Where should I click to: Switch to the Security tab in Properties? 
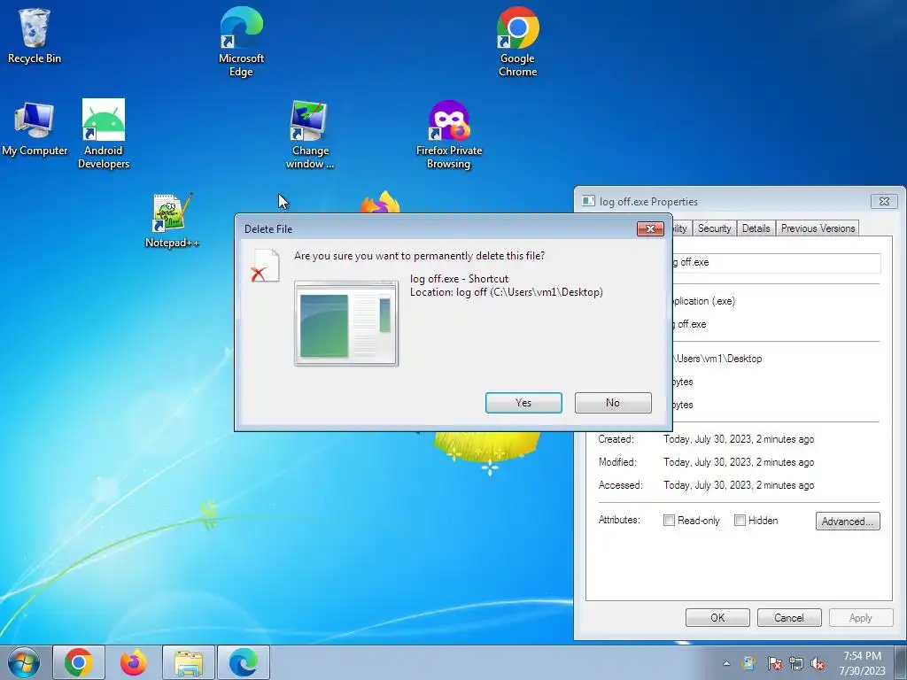715,228
